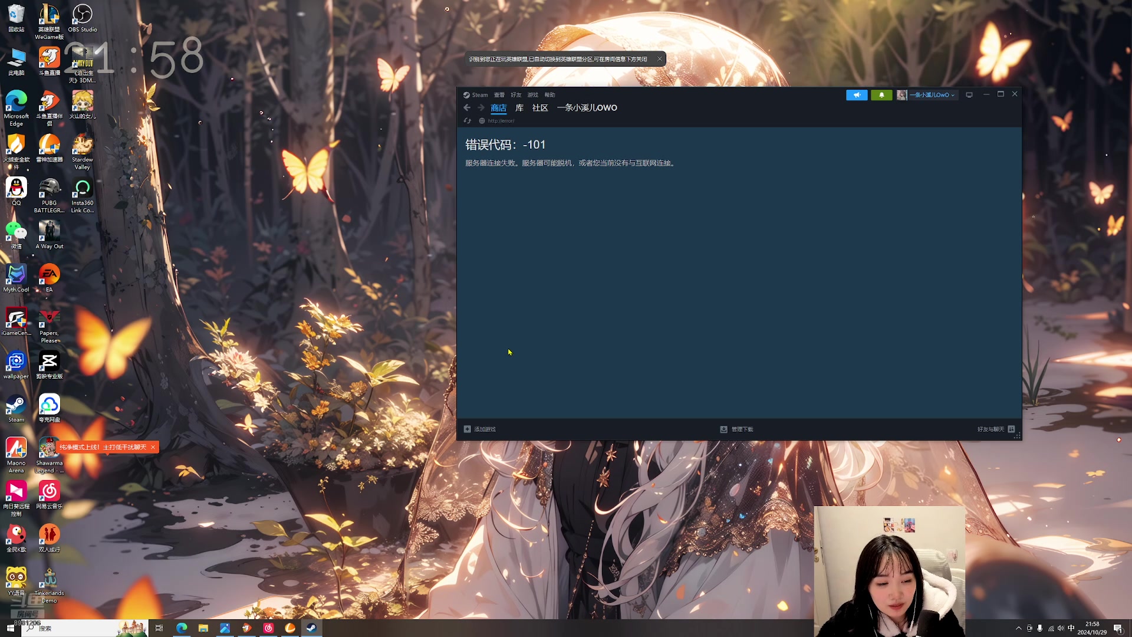
Task: Expand the 一条小溪儿LOwO account dropdown
Action: point(932,95)
